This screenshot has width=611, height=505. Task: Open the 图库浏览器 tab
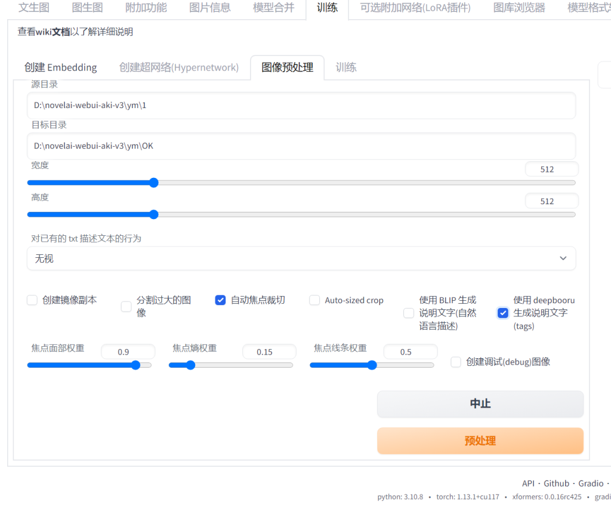click(x=519, y=8)
